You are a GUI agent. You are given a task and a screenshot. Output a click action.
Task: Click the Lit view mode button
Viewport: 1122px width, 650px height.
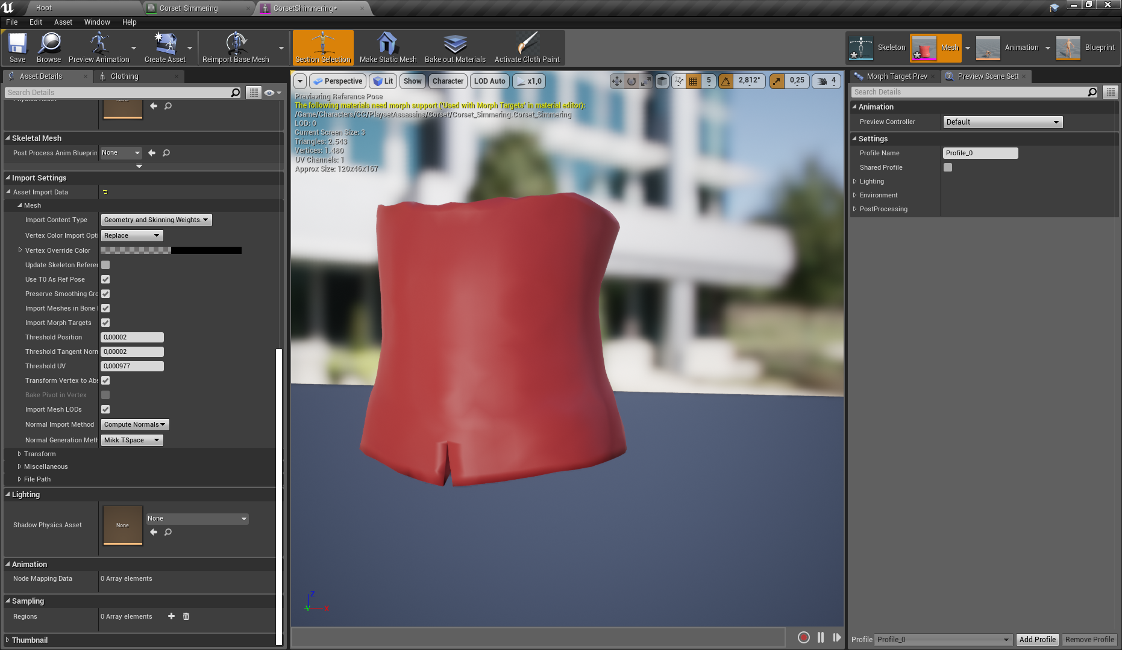tap(383, 81)
